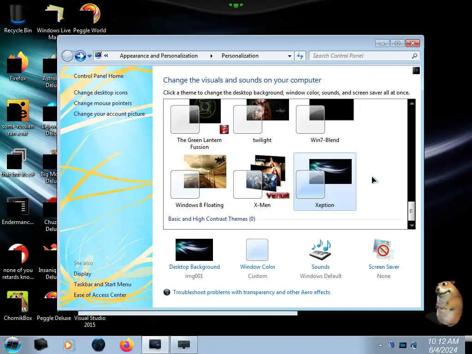472x354 pixels.
Task: Open Change desktop icons link
Action: coord(100,93)
